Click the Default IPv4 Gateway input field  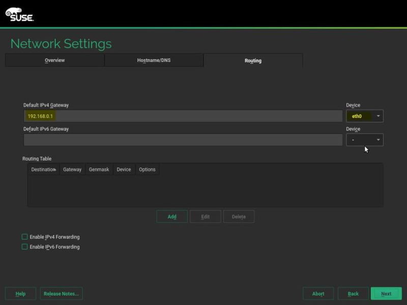(183, 115)
